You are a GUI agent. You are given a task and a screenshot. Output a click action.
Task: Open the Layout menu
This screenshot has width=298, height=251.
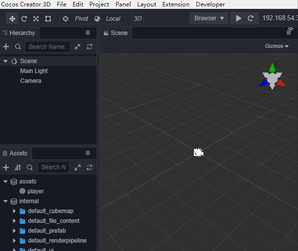[x=147, y=4]
